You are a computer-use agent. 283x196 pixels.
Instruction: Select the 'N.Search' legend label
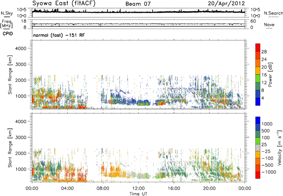tap(273, 13)
